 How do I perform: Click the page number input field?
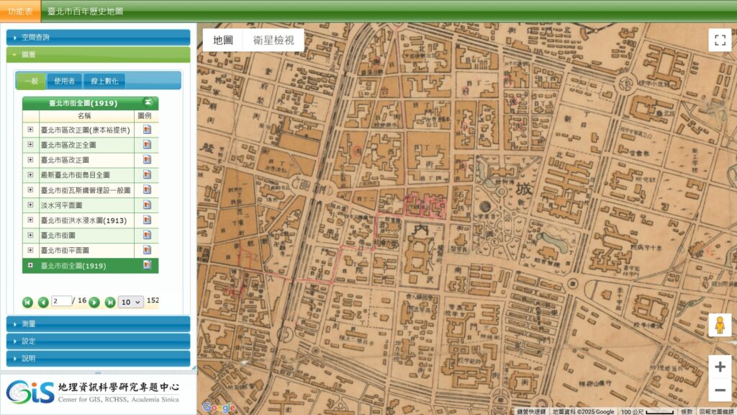tap(62, 301)
